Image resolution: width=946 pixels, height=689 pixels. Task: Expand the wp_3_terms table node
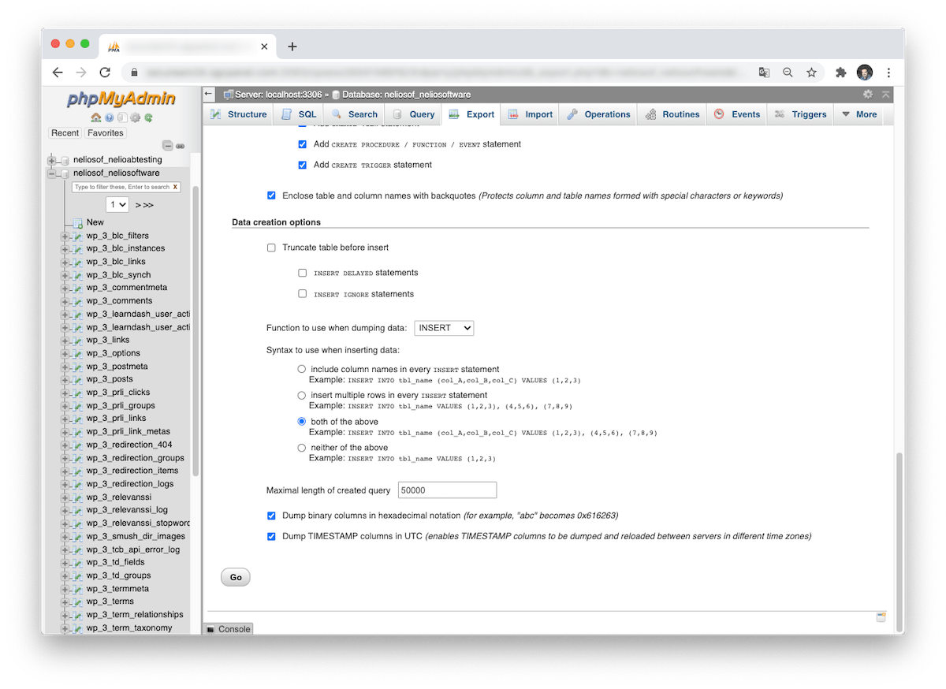coord(65,601)
